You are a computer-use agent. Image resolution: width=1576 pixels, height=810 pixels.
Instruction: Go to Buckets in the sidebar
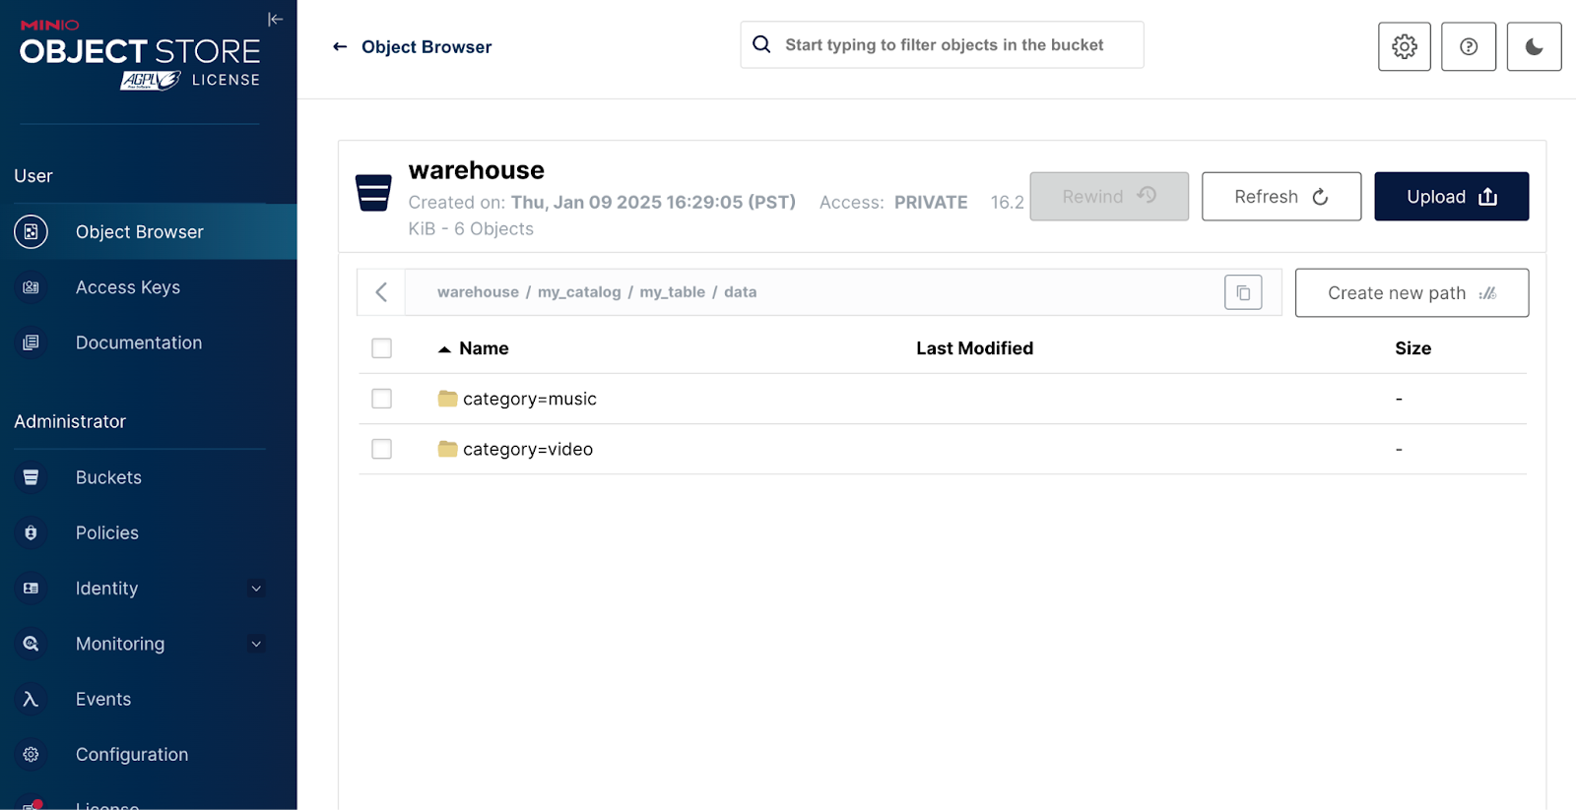[x=108, y=477]
